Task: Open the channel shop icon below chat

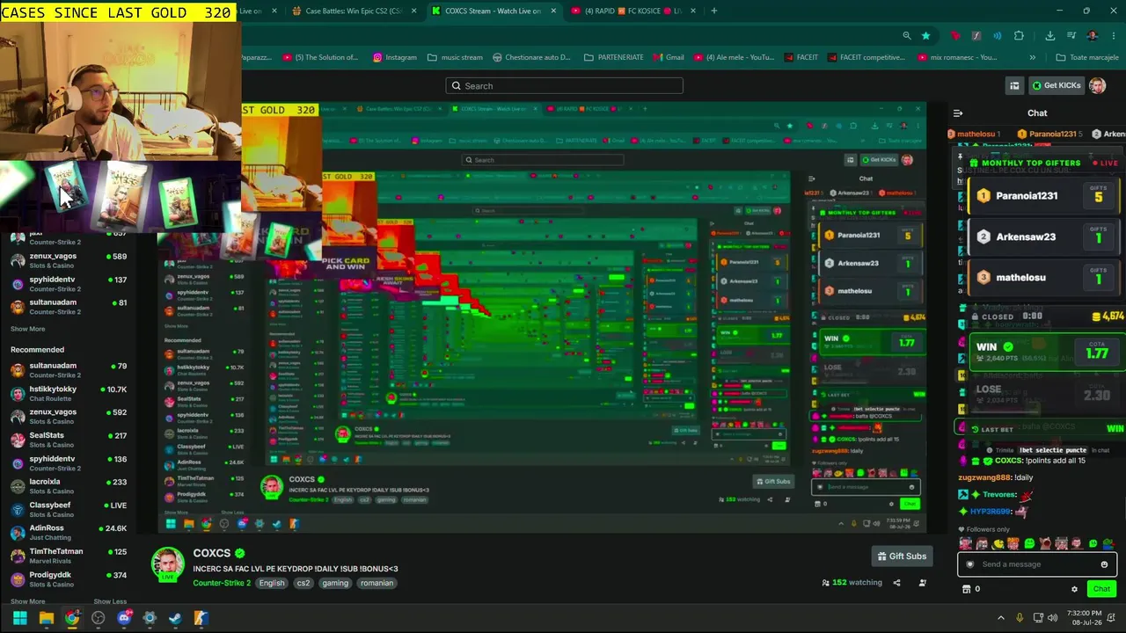Action: (x=966, y=589)
